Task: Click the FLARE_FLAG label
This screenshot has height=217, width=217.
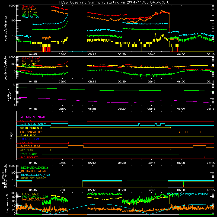Action: pos(28,135)
